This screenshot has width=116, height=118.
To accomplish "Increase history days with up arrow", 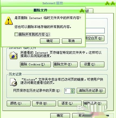I will pyautogui.click(x=72, y=90).
